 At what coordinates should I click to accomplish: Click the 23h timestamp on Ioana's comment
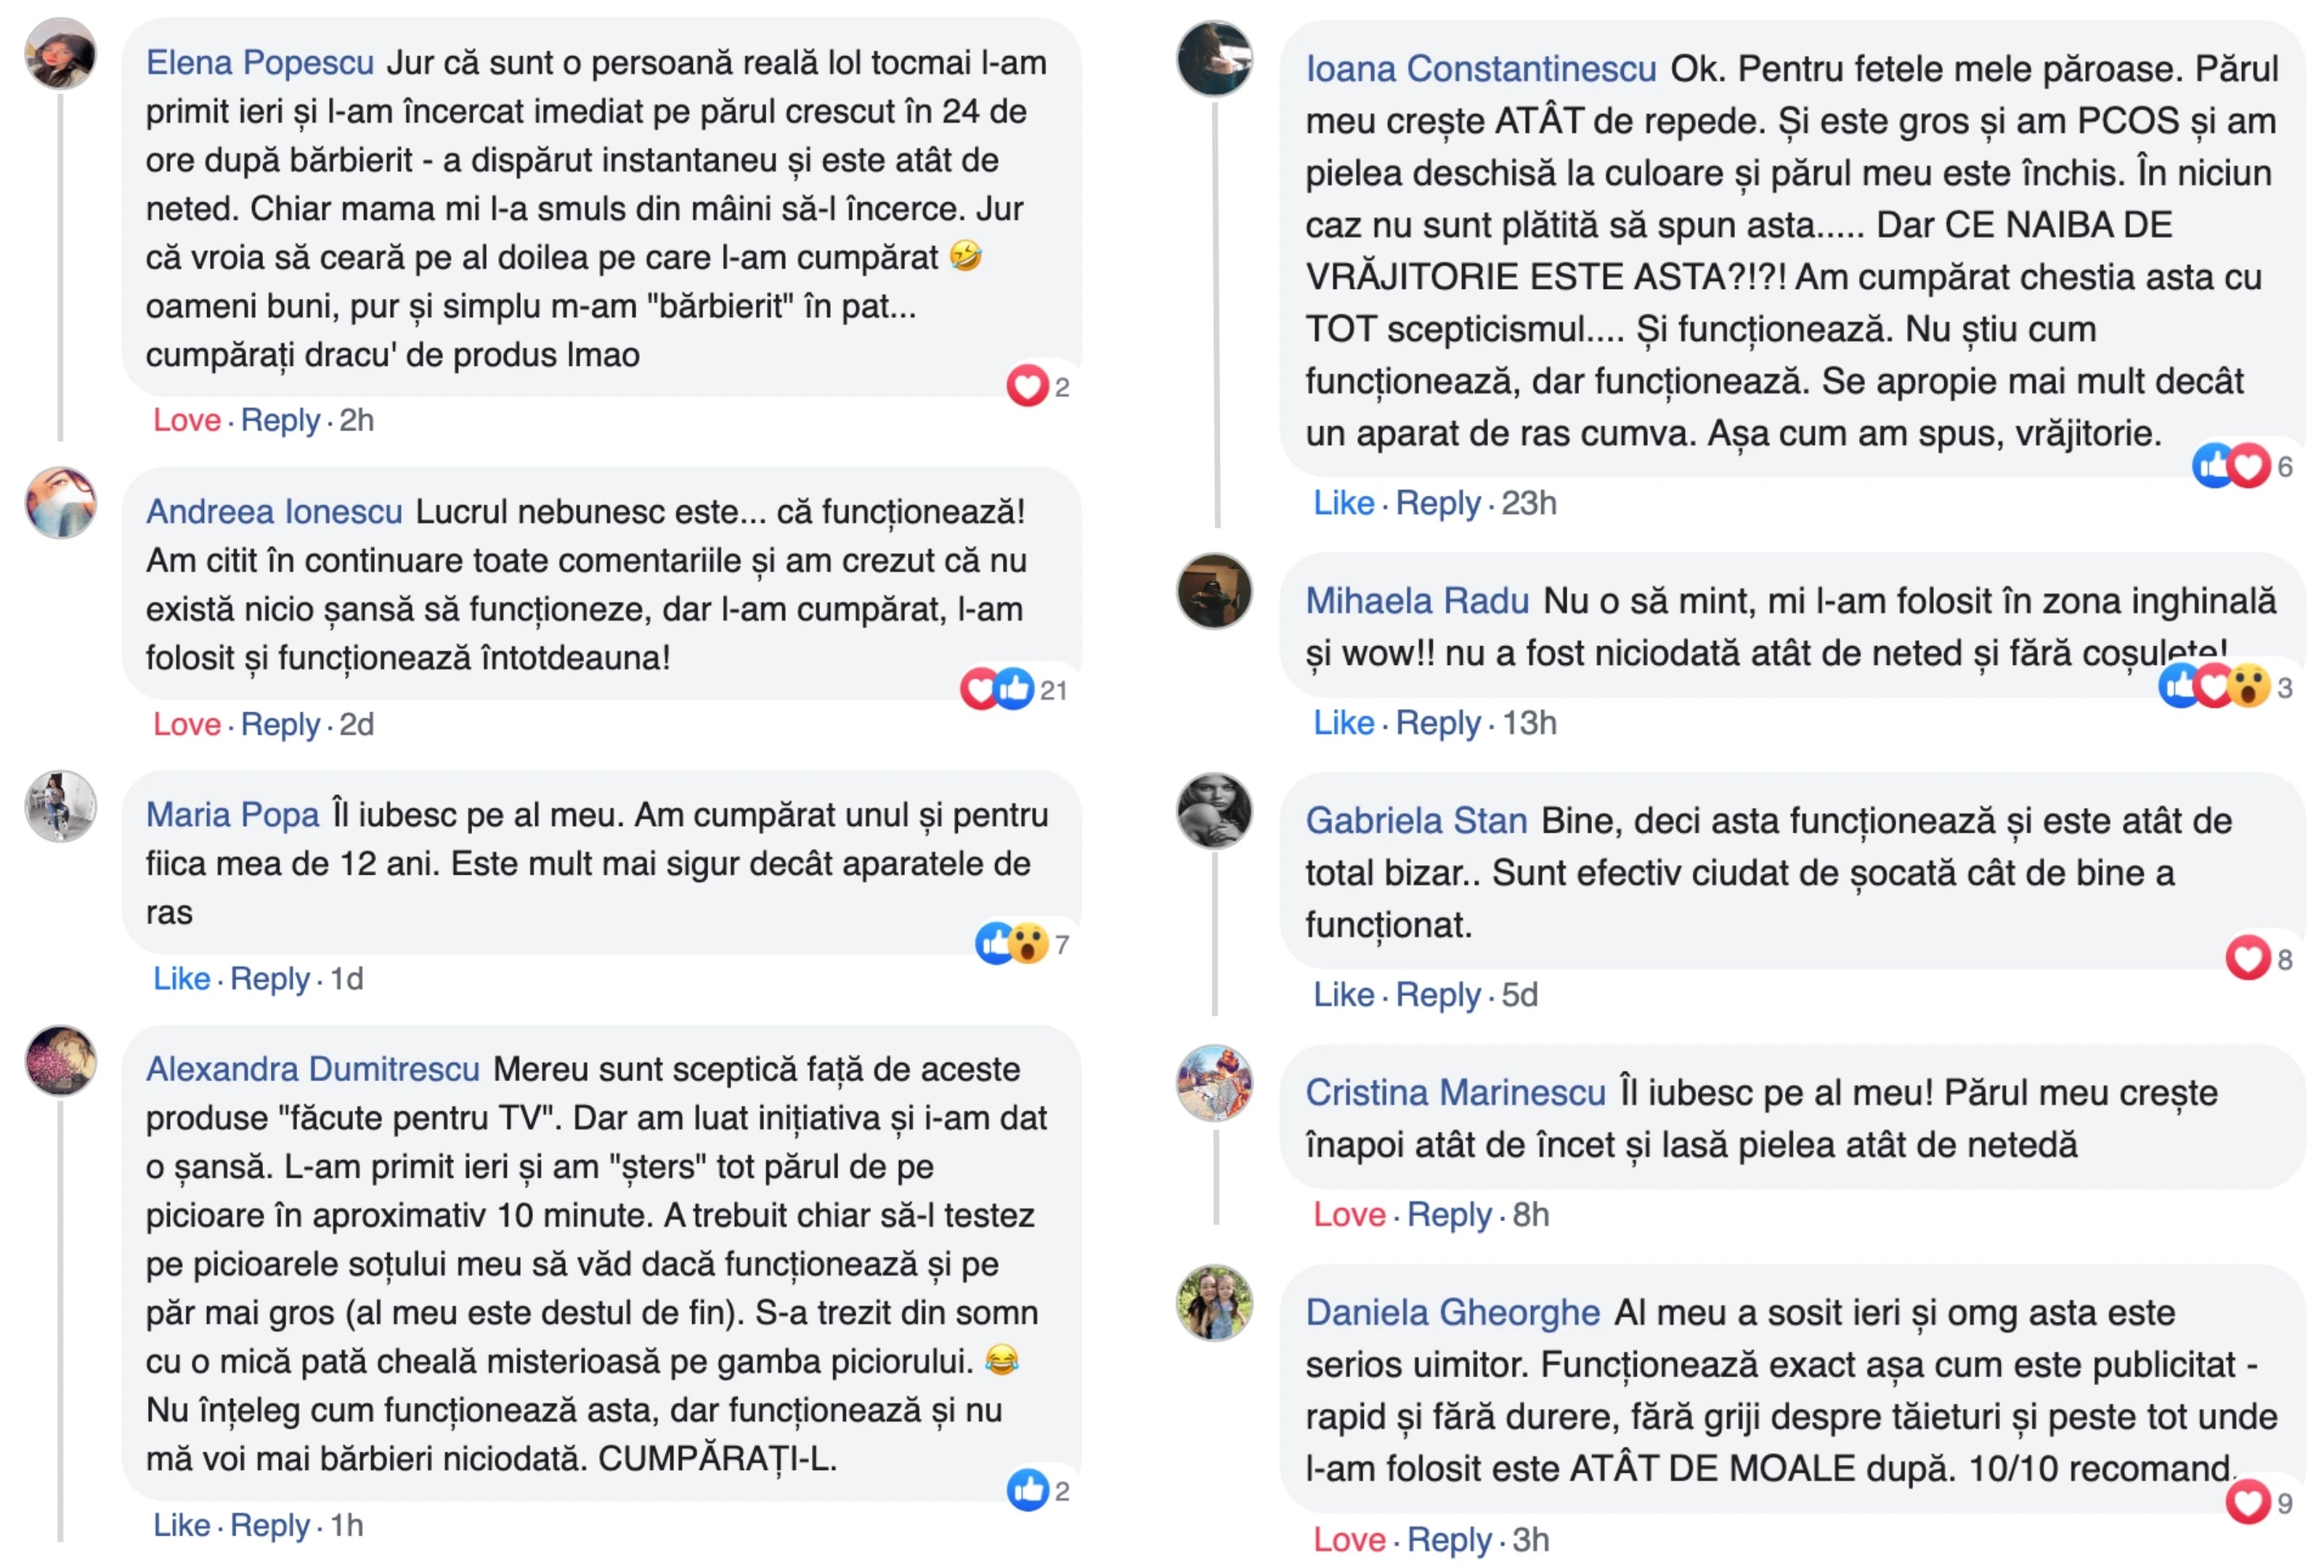pyautogui.click(x=1528, y=502)
